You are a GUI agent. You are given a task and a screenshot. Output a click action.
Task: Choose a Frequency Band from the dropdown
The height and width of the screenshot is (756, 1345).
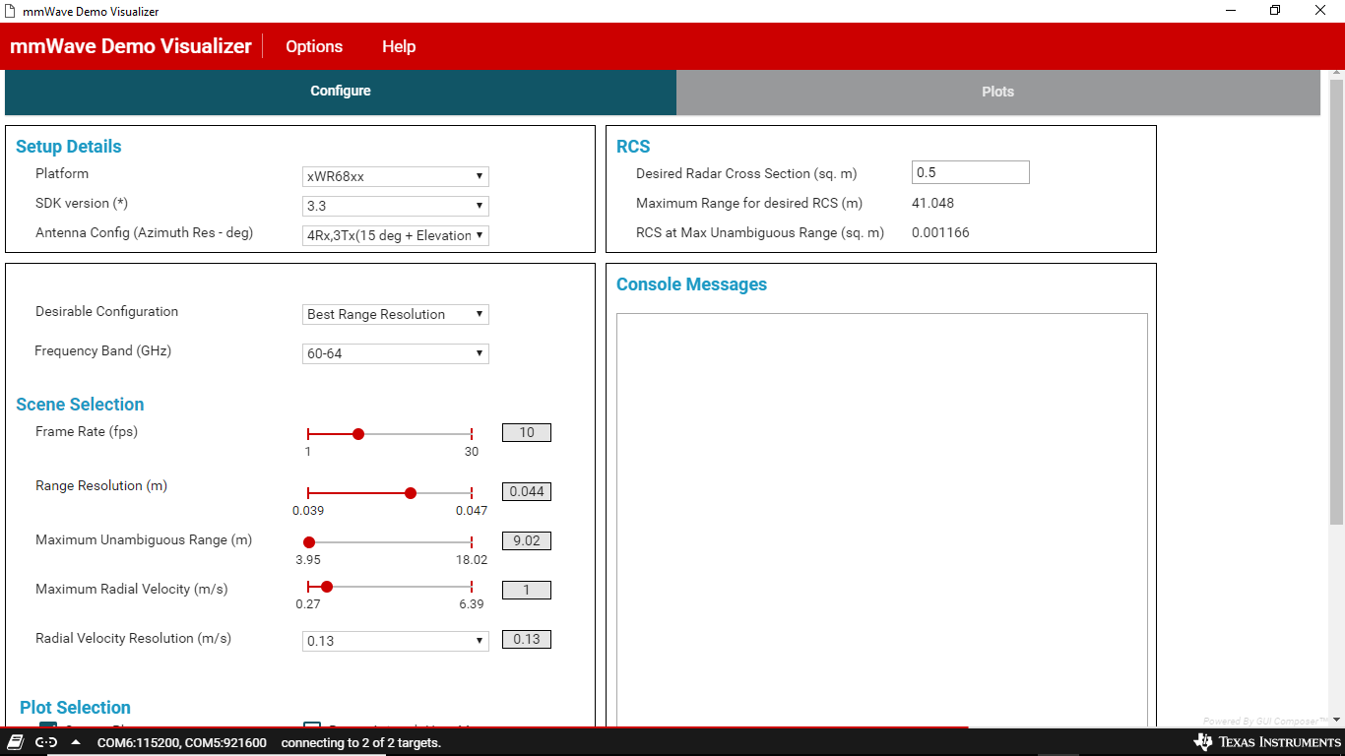pyautogui.click(x=396, y=353)
